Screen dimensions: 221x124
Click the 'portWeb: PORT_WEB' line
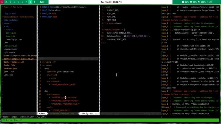[116, 39]
